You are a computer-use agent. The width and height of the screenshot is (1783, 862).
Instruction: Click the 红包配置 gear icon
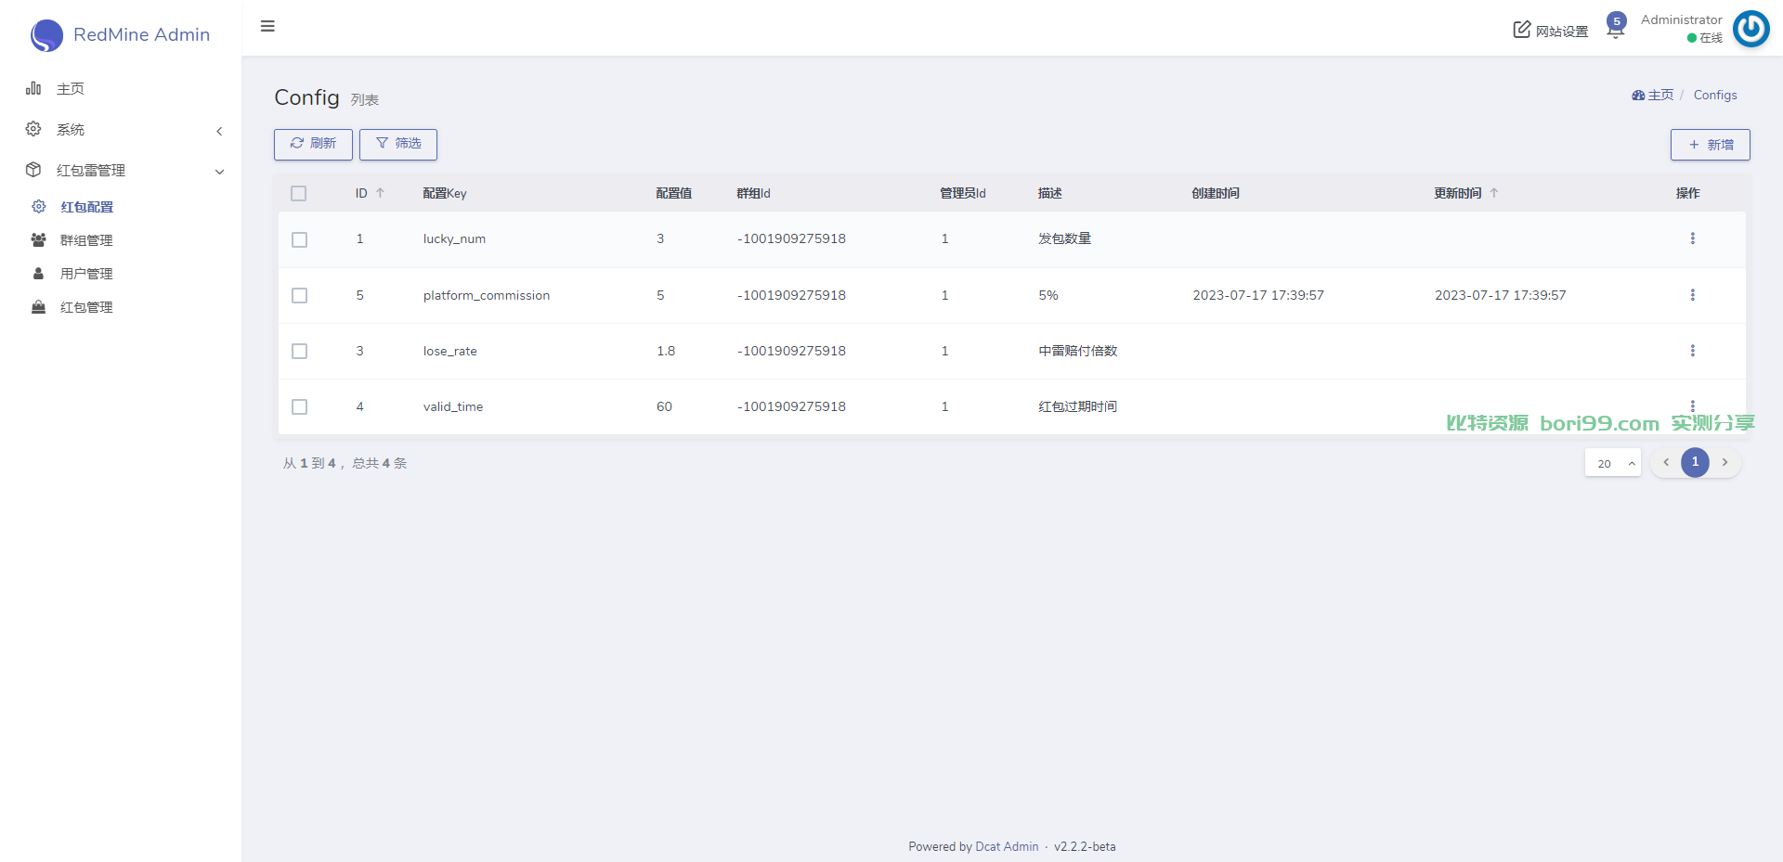click(x=39, y=207)
